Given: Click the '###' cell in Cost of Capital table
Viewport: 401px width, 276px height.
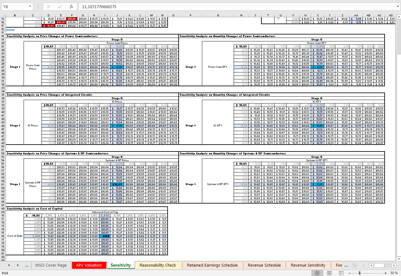Looking at the screenshot, I should [104, 236].
